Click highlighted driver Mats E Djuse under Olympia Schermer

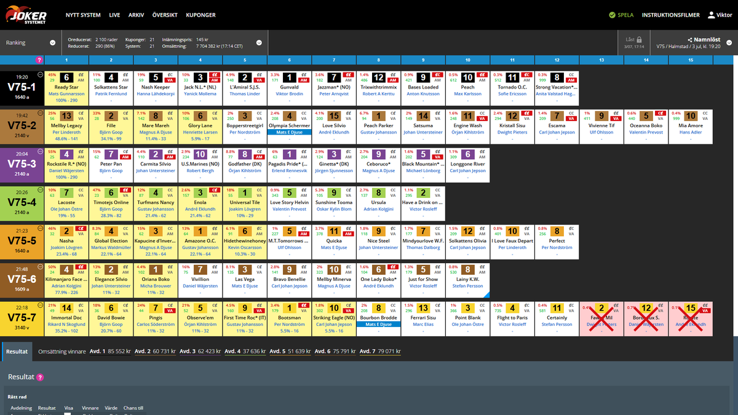pyautogui.click(x=290, y=132)
